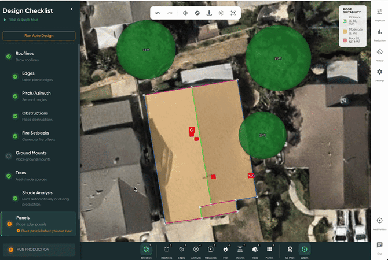
Task: Open the Shade Analysis checklist item
Action: click(38, 195)
